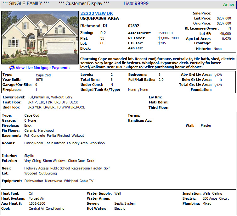Open the 22222 VIEW DR address link
237x216 pixels.
tap(96, 14)
